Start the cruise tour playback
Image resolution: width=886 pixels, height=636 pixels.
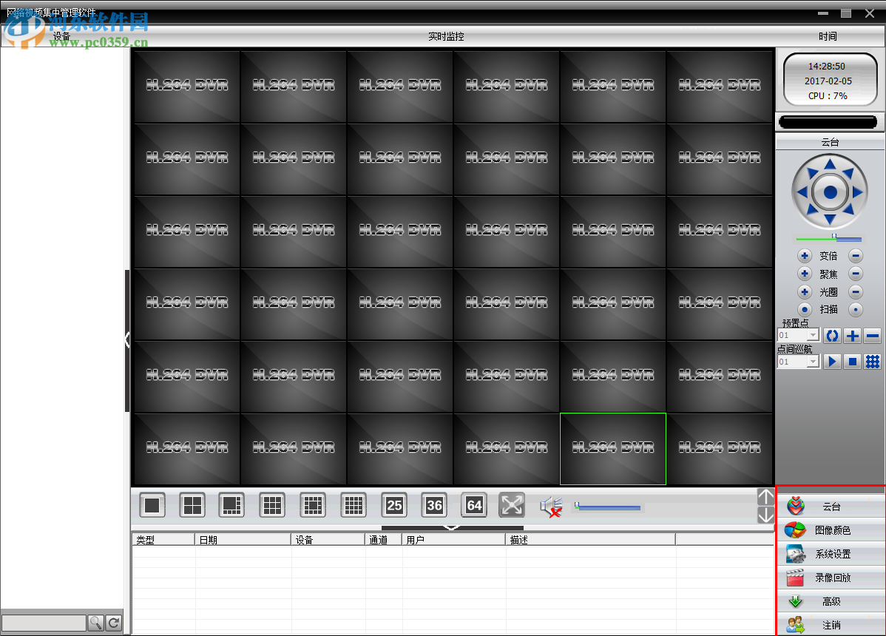(832, 362)
